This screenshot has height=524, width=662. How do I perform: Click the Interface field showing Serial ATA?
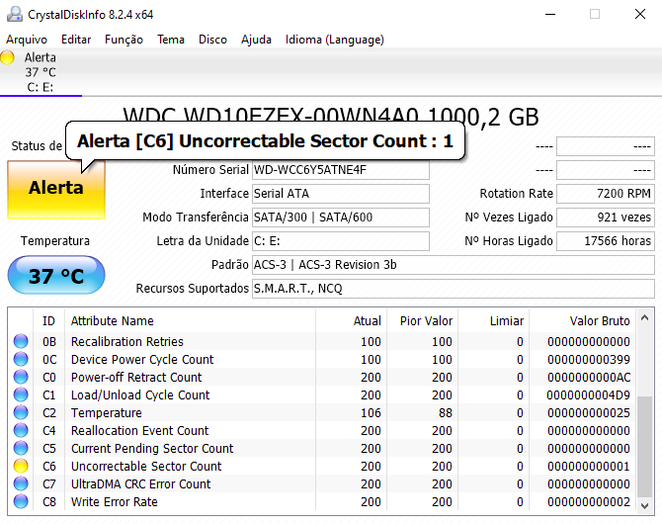click(x=341, y=194)
